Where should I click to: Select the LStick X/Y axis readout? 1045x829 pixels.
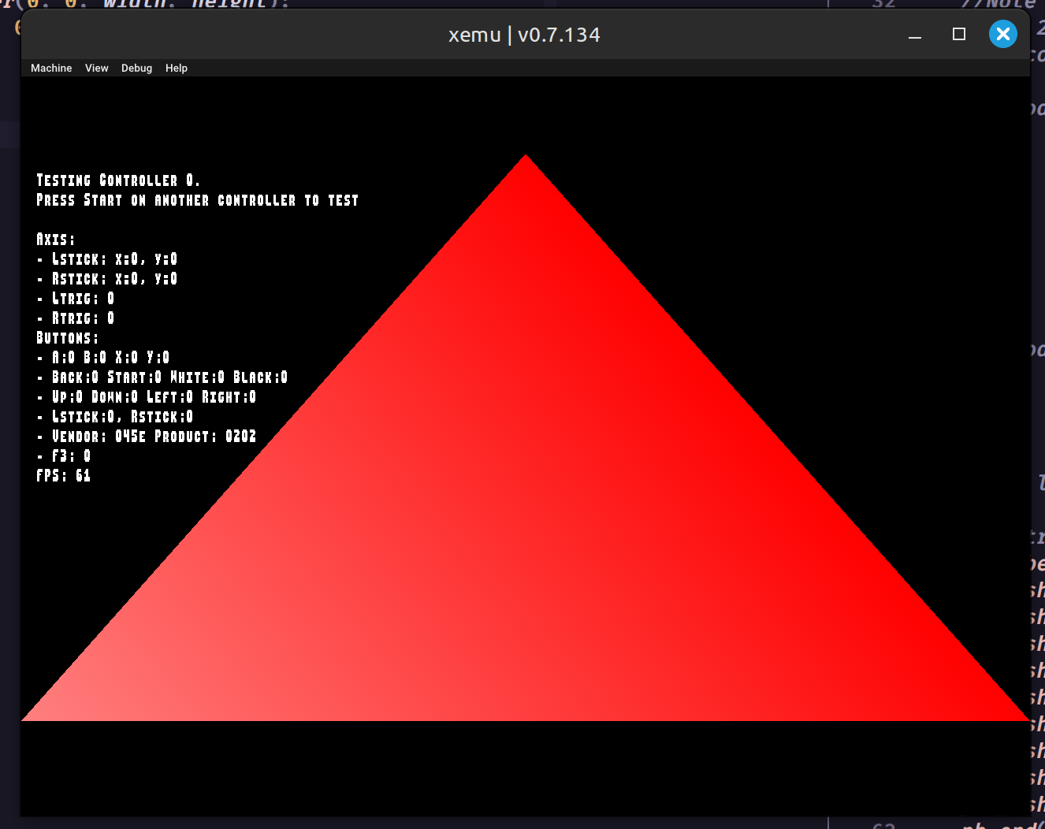pyautogui.click(x=114, y=259)
